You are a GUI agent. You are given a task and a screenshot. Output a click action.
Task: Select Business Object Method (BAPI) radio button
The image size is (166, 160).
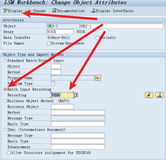coord(5,101)
